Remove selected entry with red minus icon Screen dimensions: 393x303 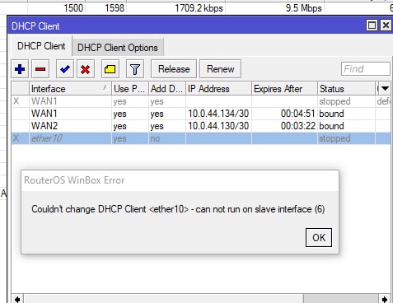[x=40, y=69]
